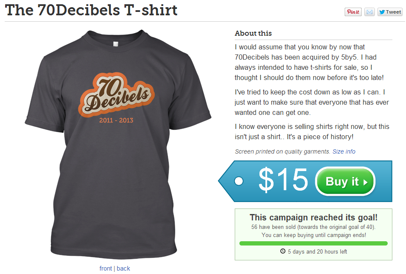This screenshot has height=274, width=406.
Task: Click the '5 days and 20 hours left' text
Action: pyautogui.click(x=317, y=251)
